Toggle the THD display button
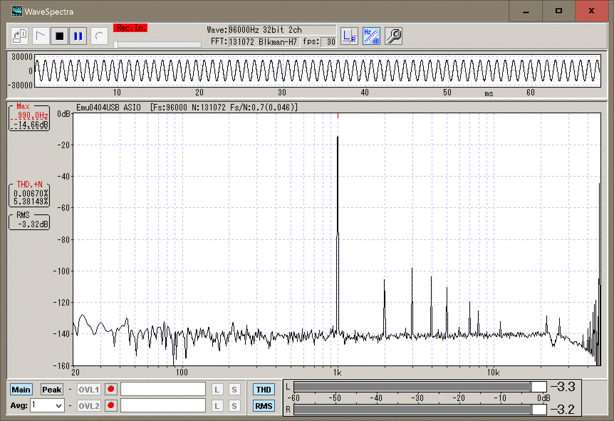614x421 pixels. (x=264, y=390)
